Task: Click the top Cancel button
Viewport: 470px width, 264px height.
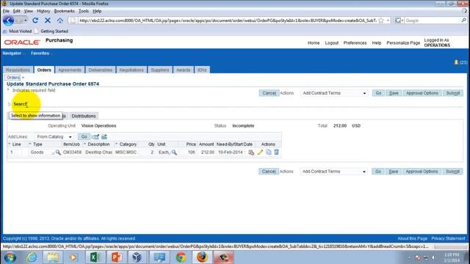Action: tap(269, 93)
